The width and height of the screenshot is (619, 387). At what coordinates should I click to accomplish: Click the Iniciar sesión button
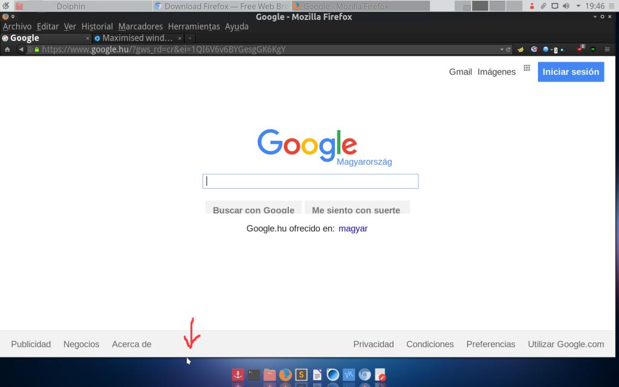click(571, 71)
